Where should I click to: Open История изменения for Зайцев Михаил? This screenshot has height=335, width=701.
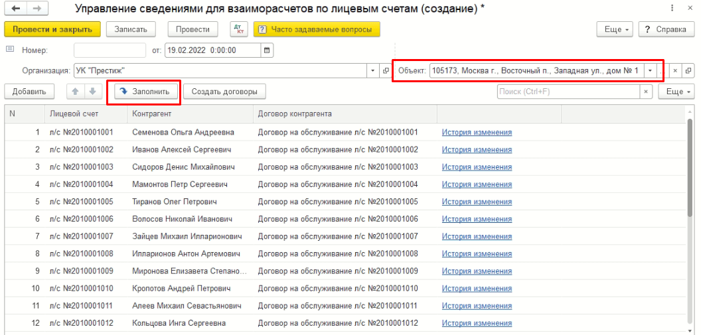coord(477,236)
